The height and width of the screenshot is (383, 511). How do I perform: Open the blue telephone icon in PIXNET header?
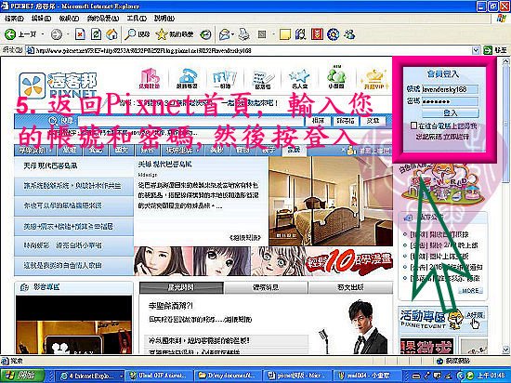(x=187, y=79)
